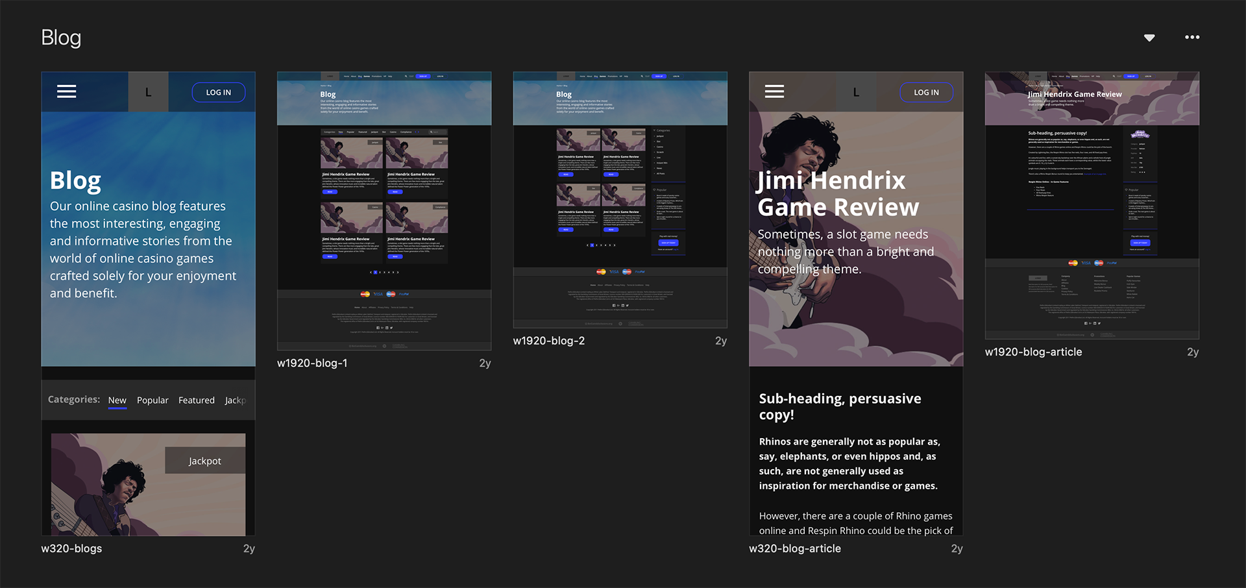Screen dimensions: 1246x588
Task: Click the Blog section title
Action: [x=61, y=38]
